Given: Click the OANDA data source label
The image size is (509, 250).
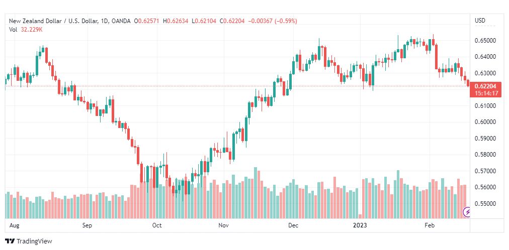Looking at the screenshot, I should (x=121, y=21).
